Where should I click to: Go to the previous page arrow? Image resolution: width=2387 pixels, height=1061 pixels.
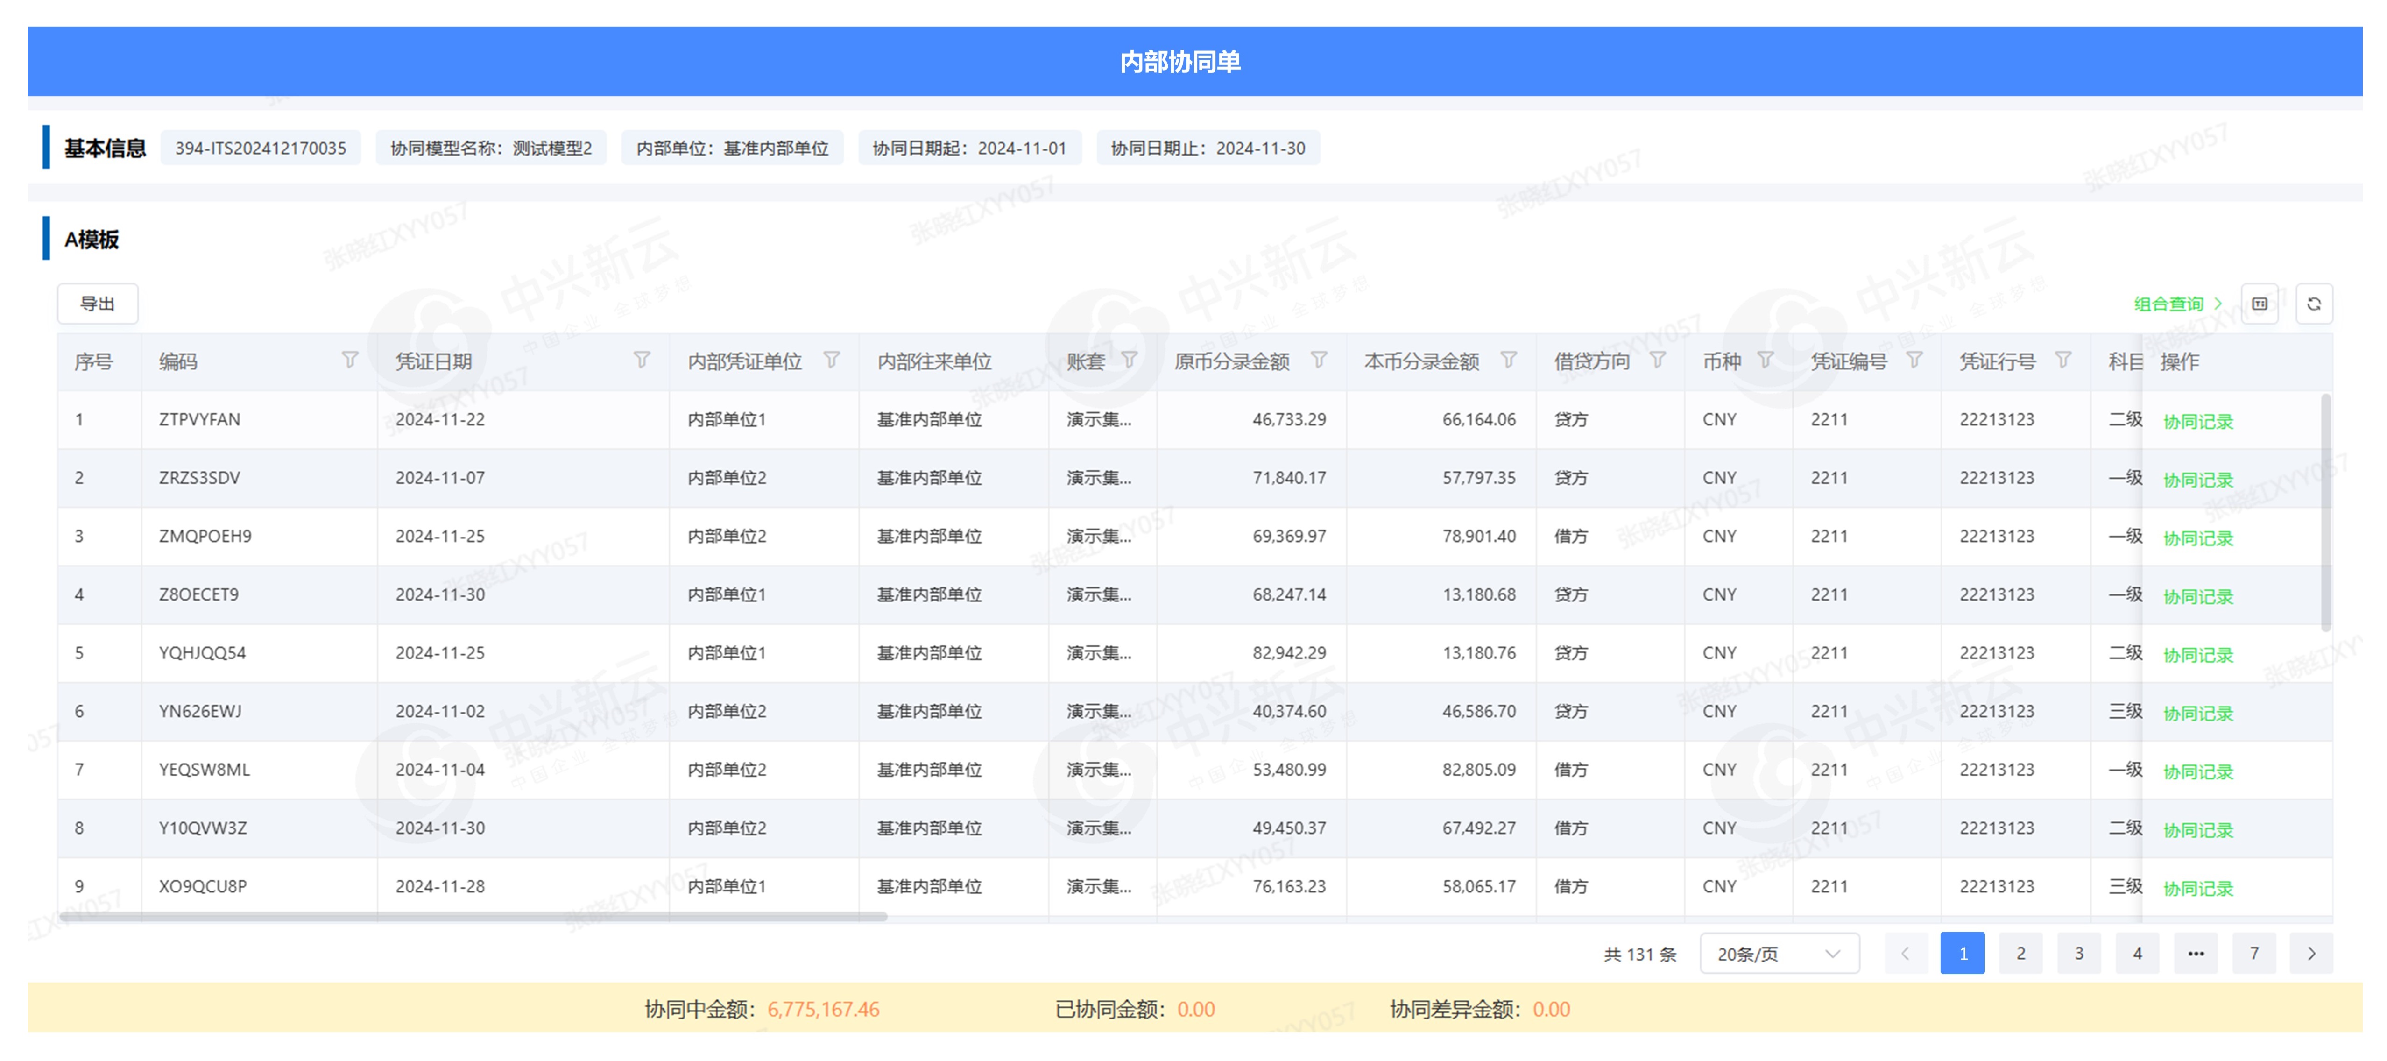point(1905,954)
